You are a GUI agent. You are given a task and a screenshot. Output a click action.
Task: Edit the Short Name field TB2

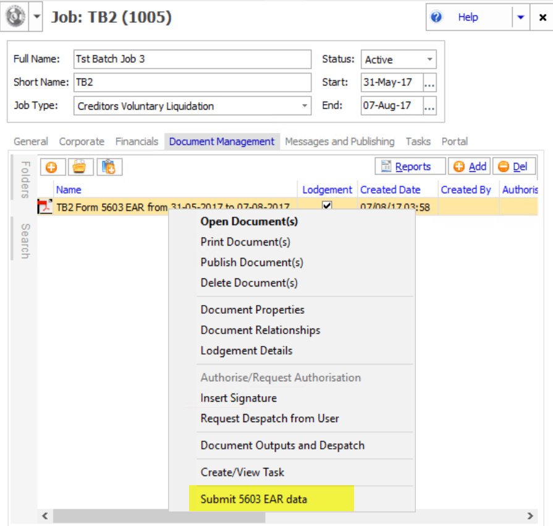pyautogui.click(x=193, y=82)
